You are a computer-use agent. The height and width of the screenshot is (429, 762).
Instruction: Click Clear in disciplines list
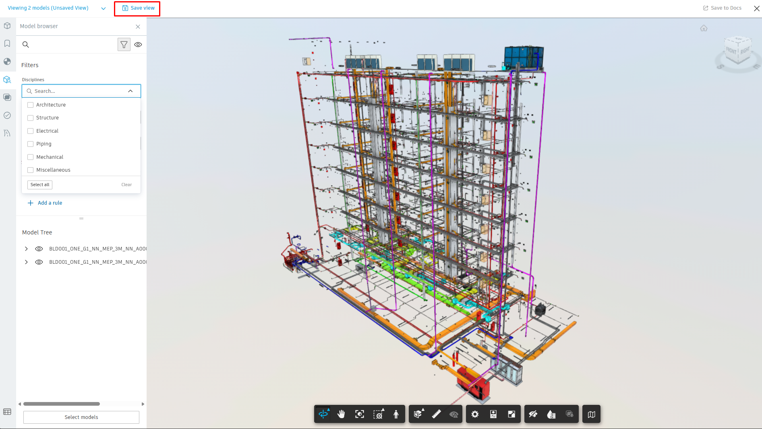tap(126, 185)
